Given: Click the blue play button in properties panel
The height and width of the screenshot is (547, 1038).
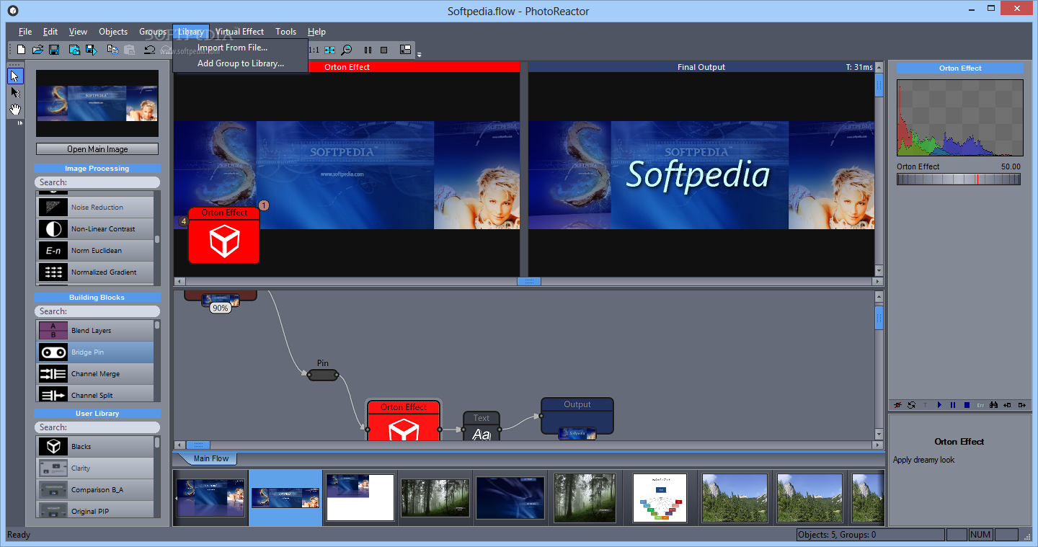Looking at the screenshot, I should [939, 405].
